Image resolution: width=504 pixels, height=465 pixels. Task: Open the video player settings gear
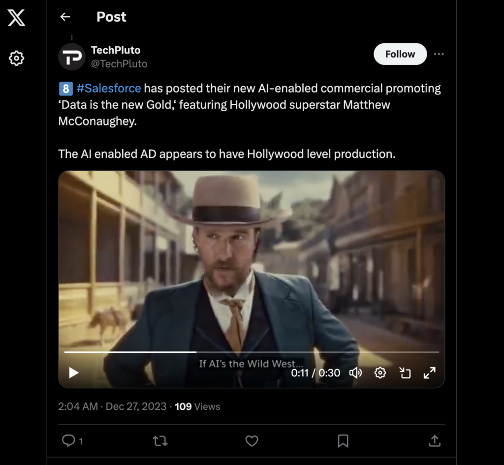pos(380,373)
